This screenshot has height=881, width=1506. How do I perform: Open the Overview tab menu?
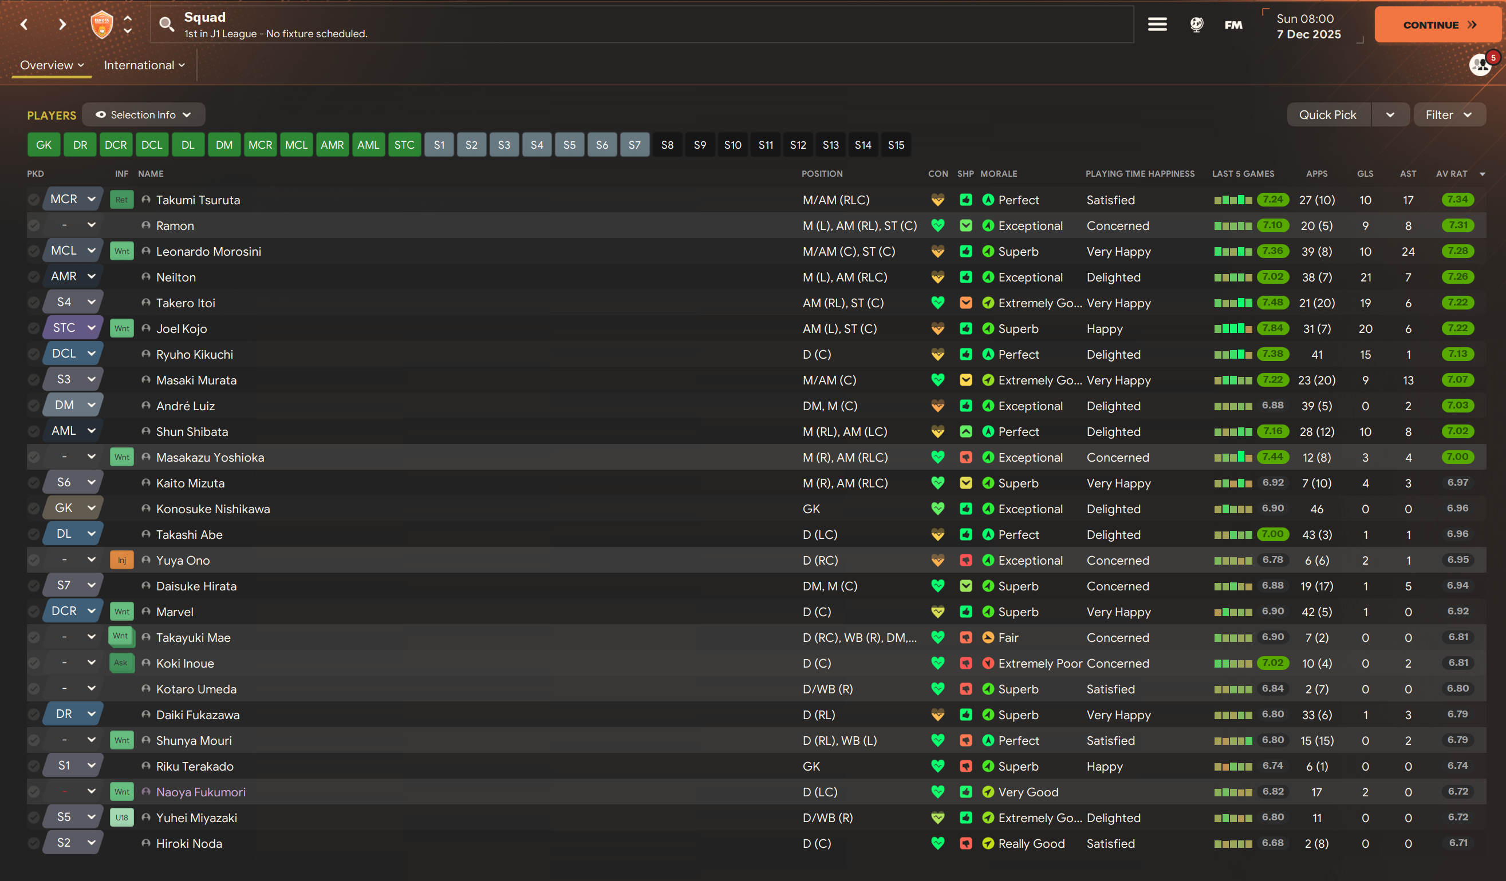pos(52,65)
